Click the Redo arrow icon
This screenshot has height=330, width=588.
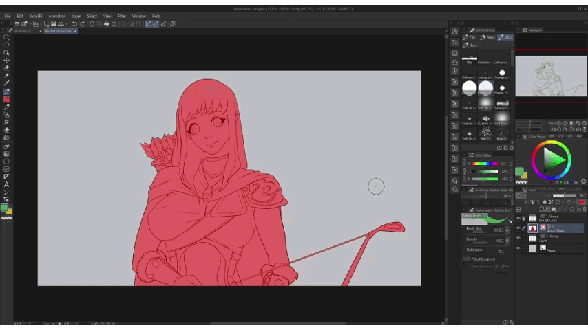coord(83,24)
